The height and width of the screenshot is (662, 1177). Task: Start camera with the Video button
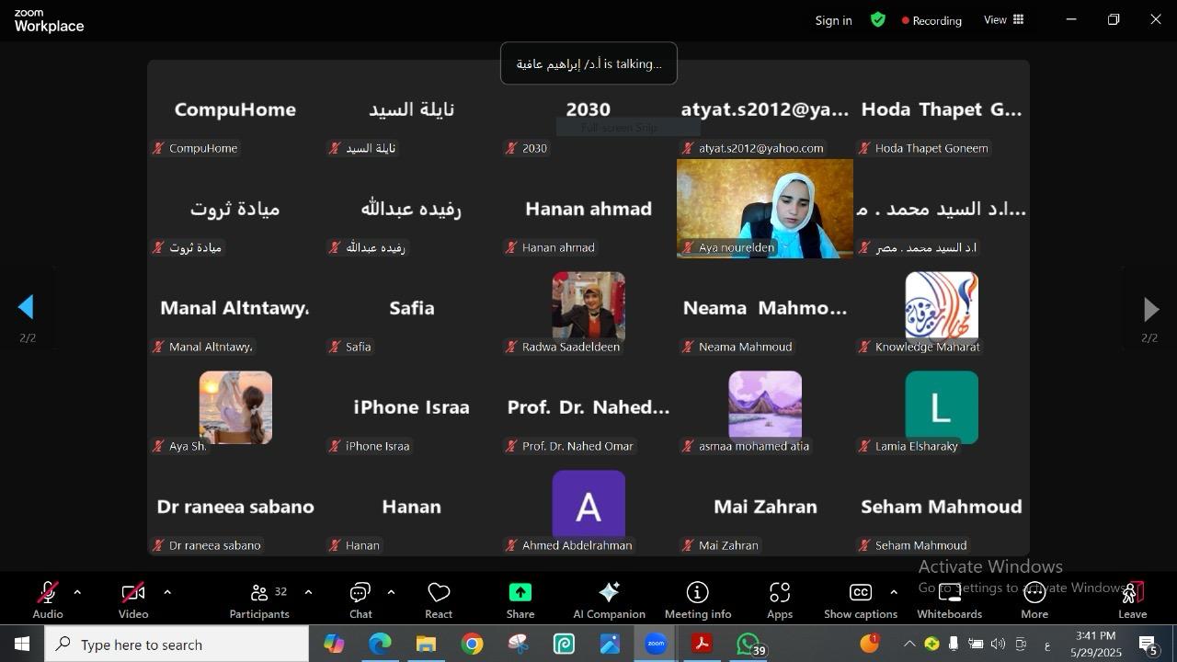[x=133, y=599]
